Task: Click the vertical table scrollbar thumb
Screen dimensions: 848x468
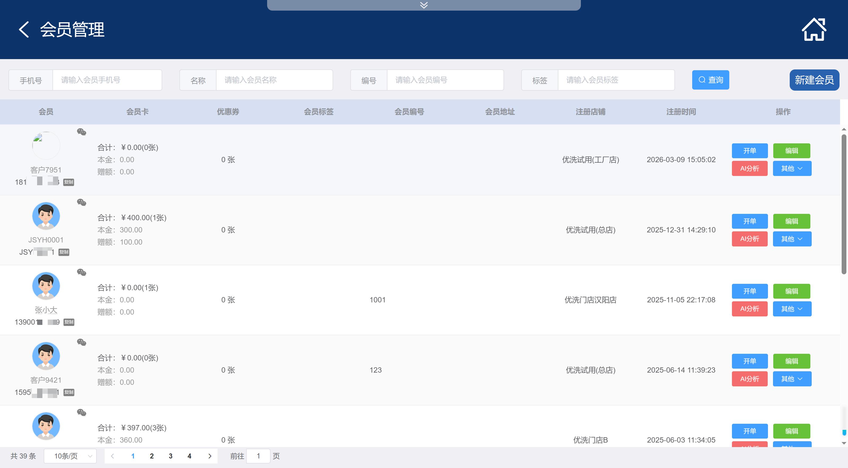Action: pyautogui.click(x=843, y=204)
